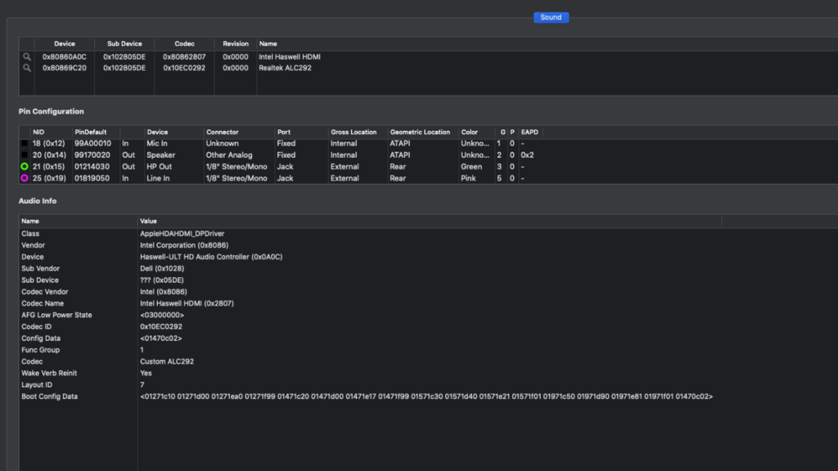Click the Geometric Location column header
Screen dimensions: 838x471
[420, 132]
